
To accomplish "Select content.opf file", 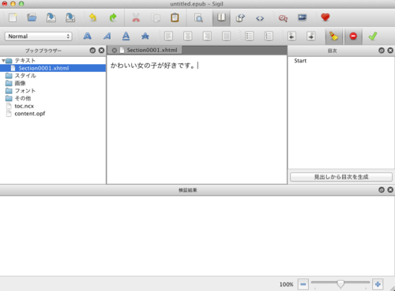I will (x=29, y=114).
